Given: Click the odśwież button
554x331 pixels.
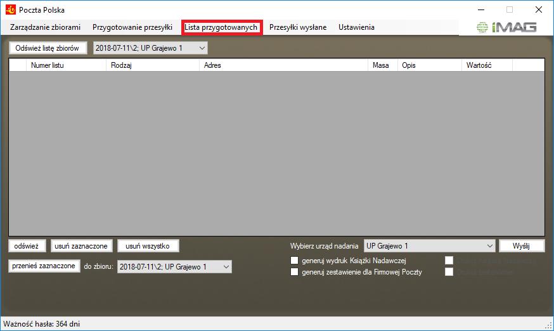Looking at the screenshot, I should [27, 246].
